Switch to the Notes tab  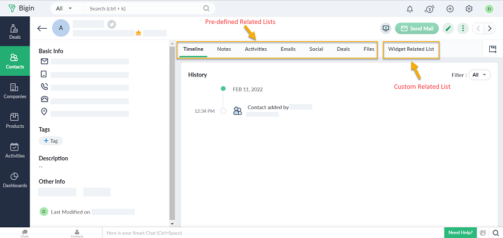tap(224, 49)
